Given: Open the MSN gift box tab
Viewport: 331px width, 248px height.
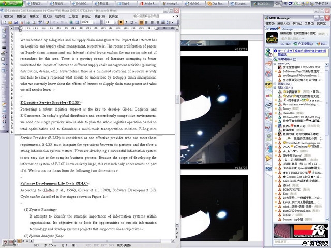Looking at the screenshot, I should click(268, 74).
